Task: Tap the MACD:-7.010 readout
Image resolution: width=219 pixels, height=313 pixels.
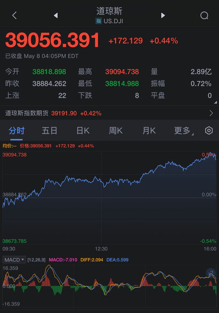Action: (63, 260)
